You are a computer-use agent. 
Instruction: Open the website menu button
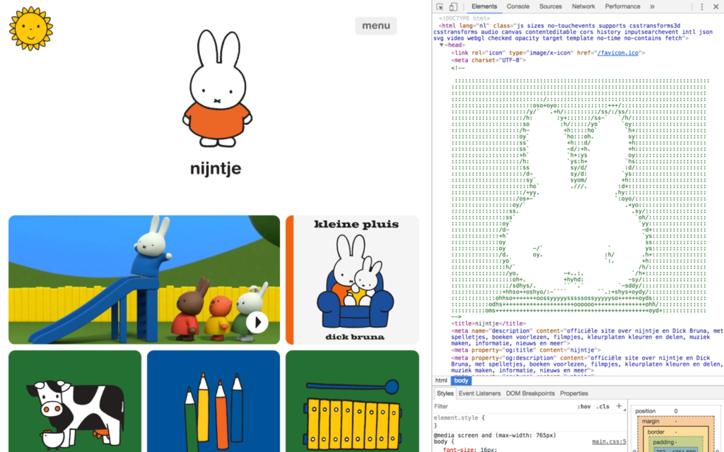[x=376, y=26]
